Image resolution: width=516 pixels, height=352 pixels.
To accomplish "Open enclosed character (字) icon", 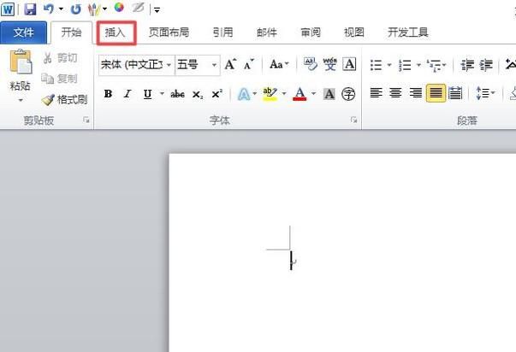I will 348,94.
